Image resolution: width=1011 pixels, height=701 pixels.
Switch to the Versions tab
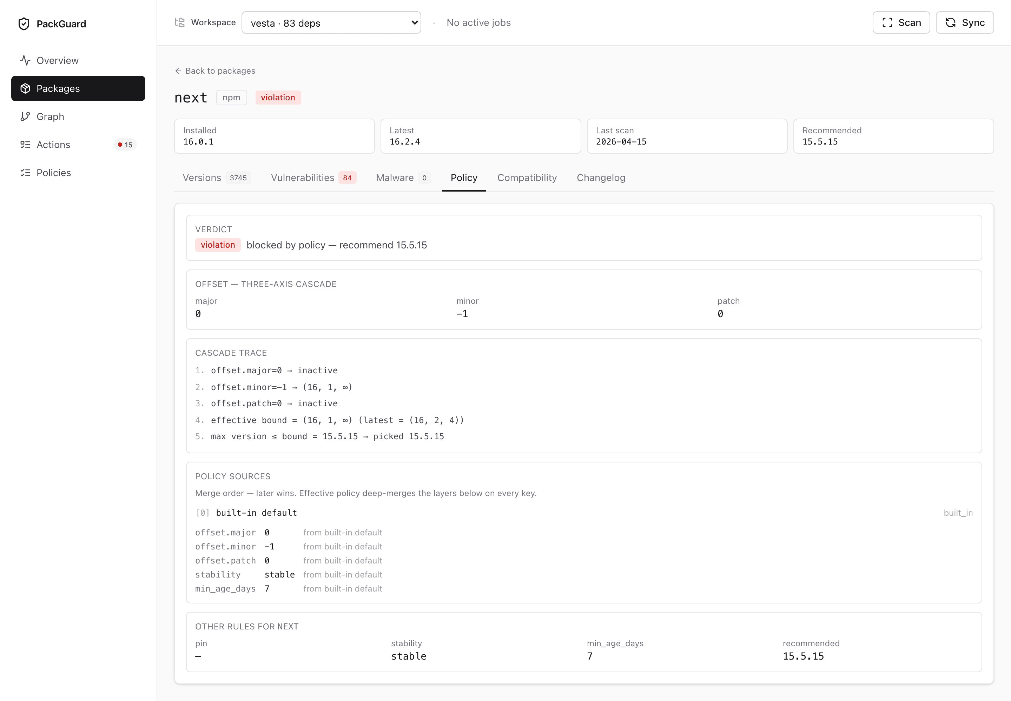[217, 178]
